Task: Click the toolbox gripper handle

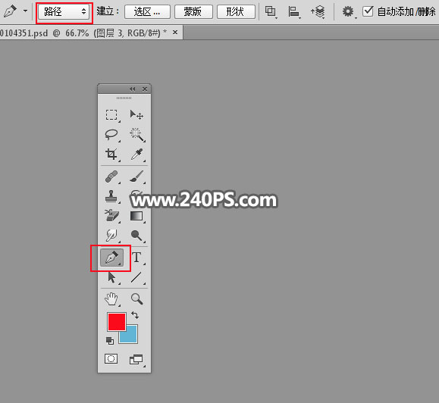Action: [x=124, y=98]
